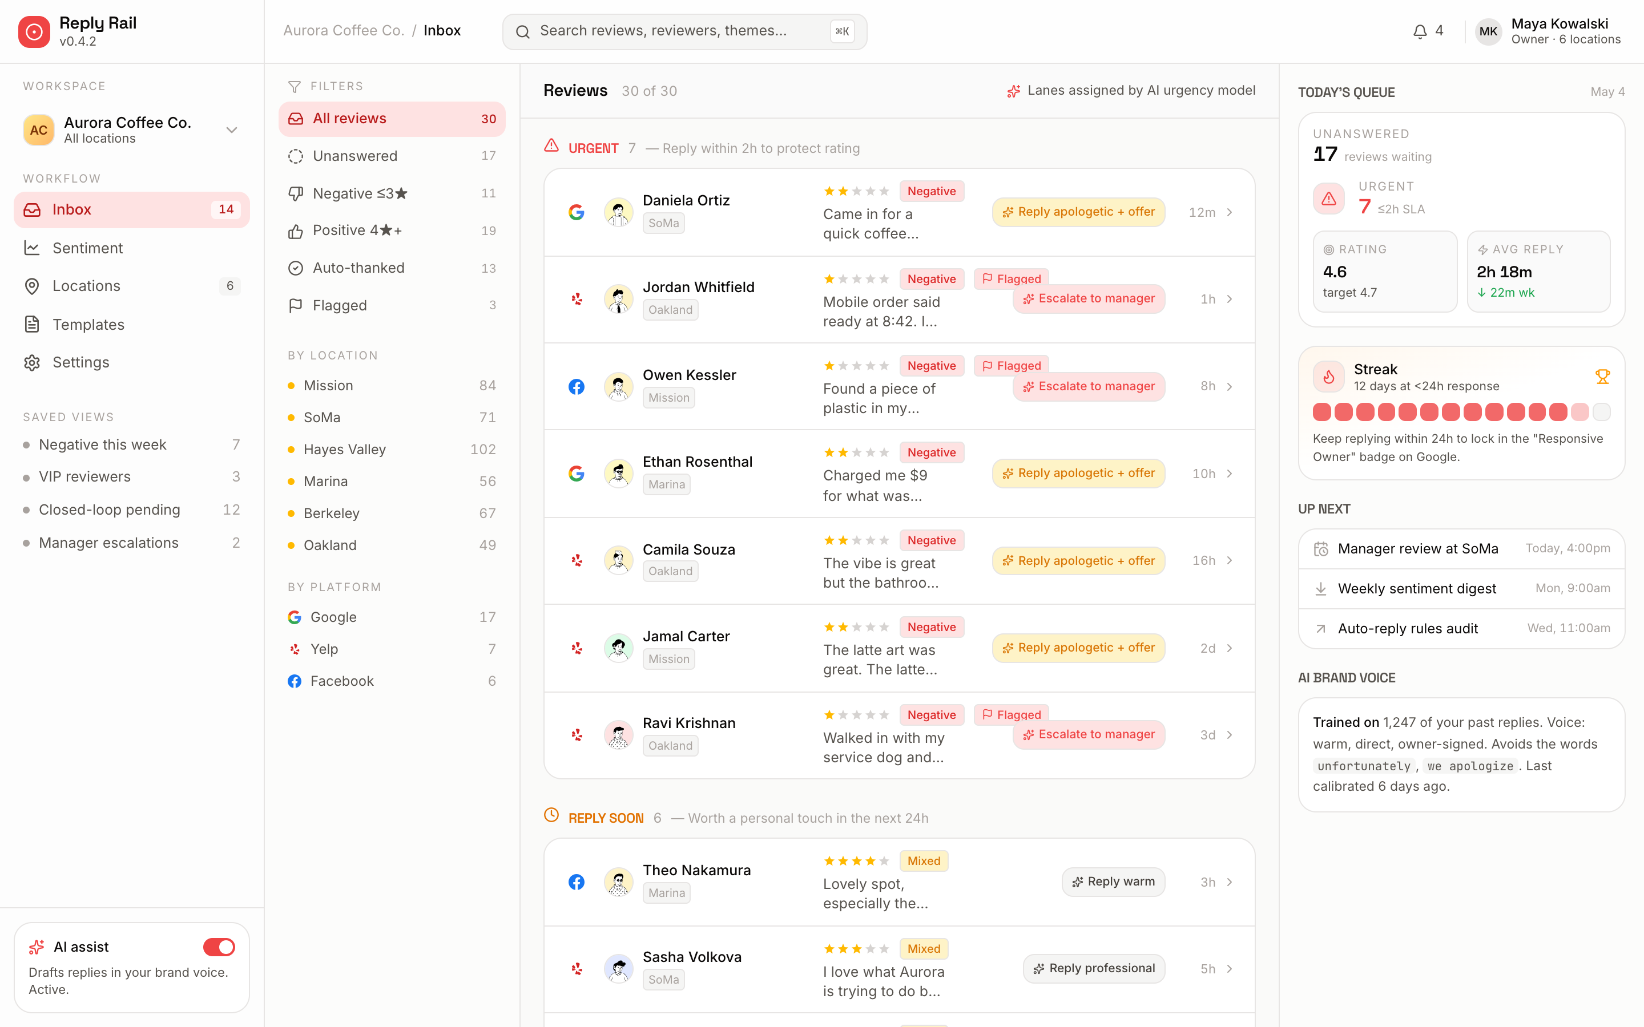Open Camila Souza review via its chevron
1644x1027 pixels.
(1230, 560)
